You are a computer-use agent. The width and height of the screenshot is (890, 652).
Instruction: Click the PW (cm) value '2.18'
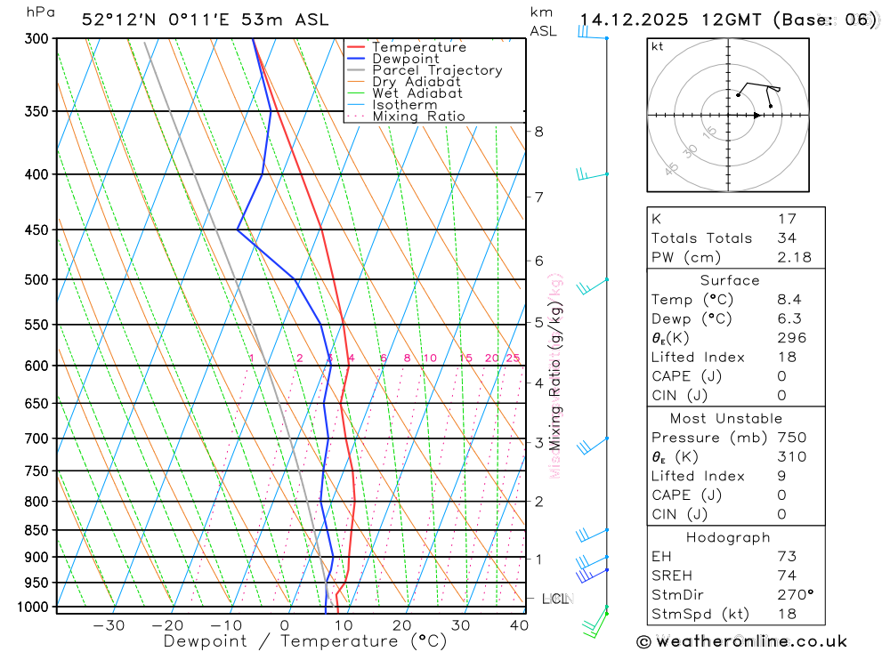click(x=795, y=258)
